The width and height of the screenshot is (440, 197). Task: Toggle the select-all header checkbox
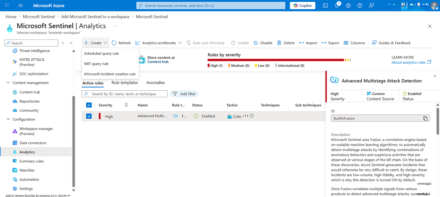tap(89, 105)
